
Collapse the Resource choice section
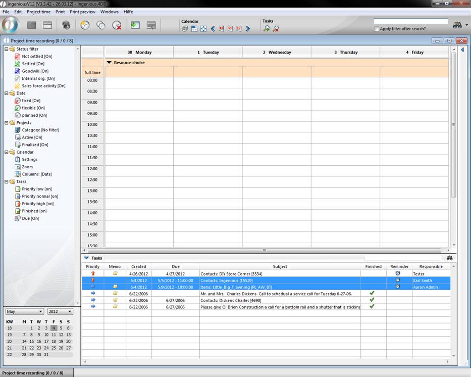109,63
